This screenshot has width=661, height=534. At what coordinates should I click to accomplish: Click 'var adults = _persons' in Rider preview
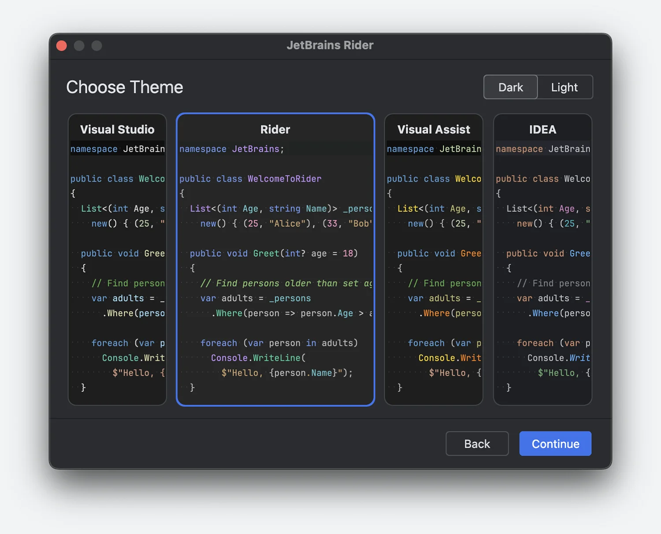click(x=256, y=298)
